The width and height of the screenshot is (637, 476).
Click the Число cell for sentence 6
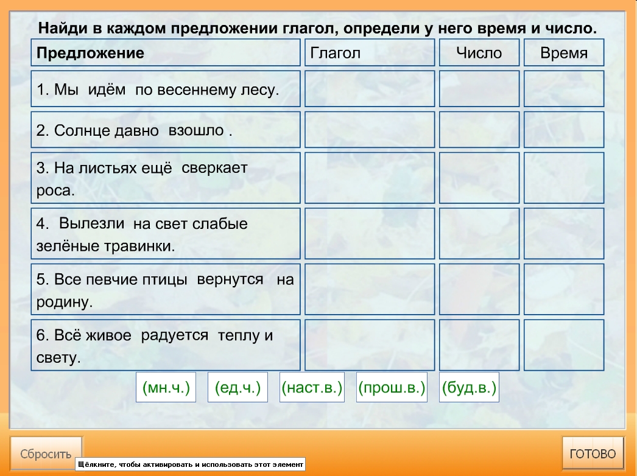(479, 345)
